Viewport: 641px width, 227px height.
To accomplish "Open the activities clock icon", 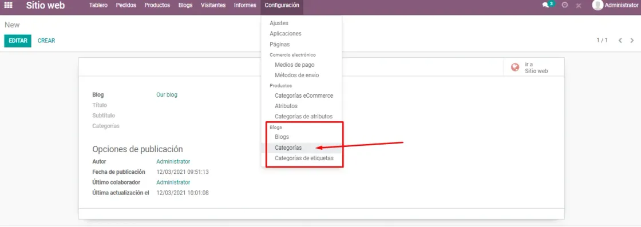I will tap(565, 5).
